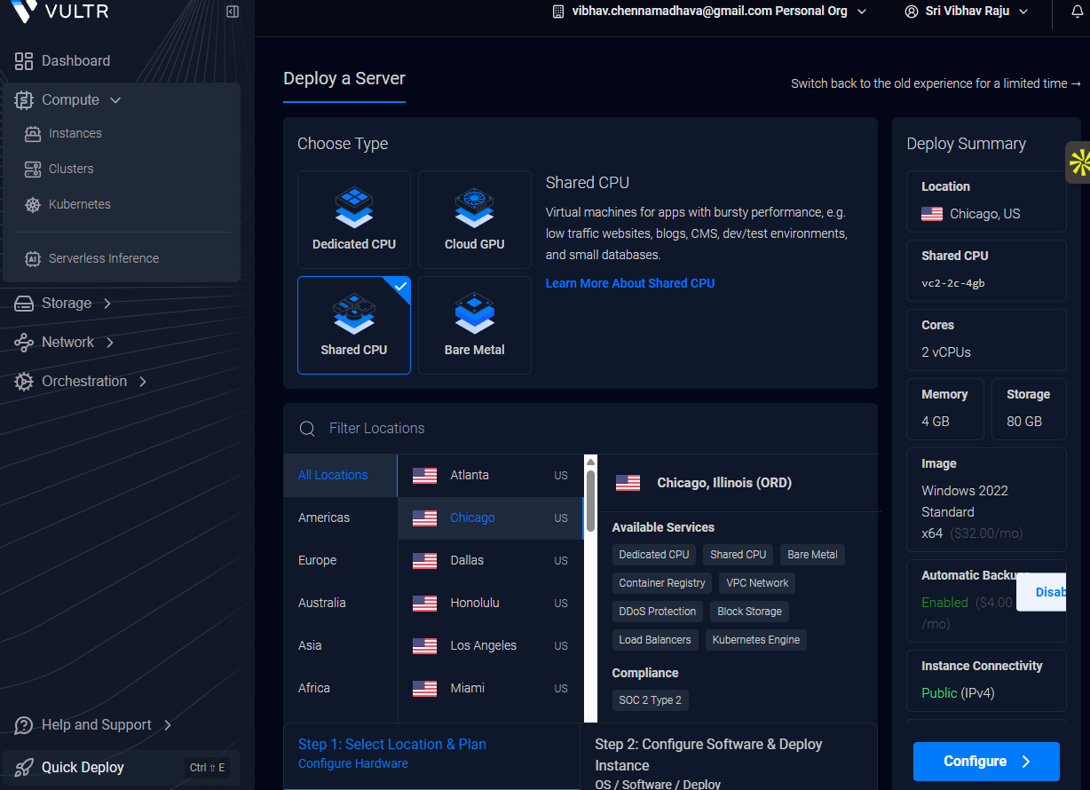Disable automatic backups
The height and width of the screenshot is (790, 1090).
pos(1042,592)
